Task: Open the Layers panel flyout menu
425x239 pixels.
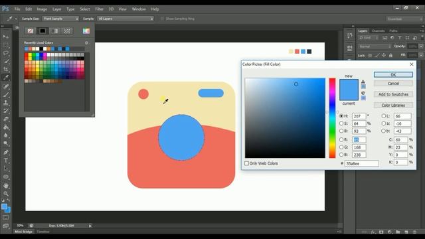Action: tap(422, 31)
